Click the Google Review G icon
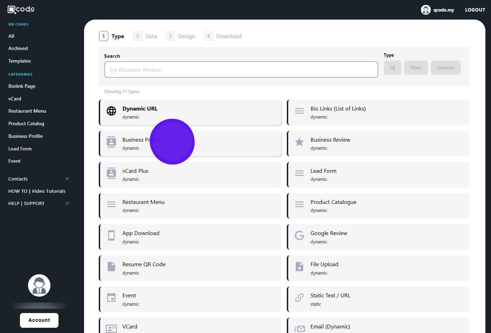 299,235
